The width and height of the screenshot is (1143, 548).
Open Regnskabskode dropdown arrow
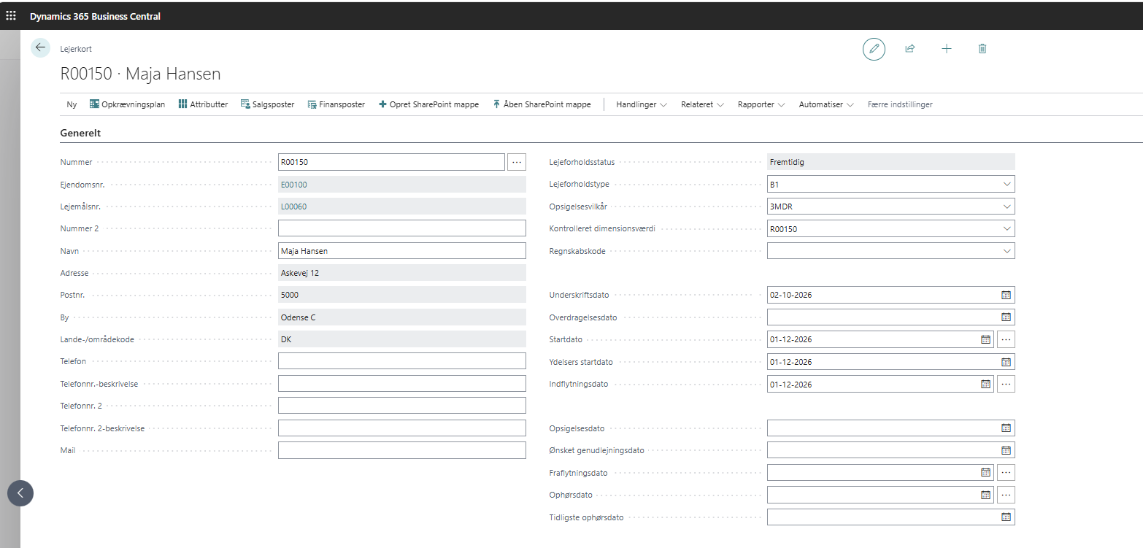click(x=1007, y=251)
